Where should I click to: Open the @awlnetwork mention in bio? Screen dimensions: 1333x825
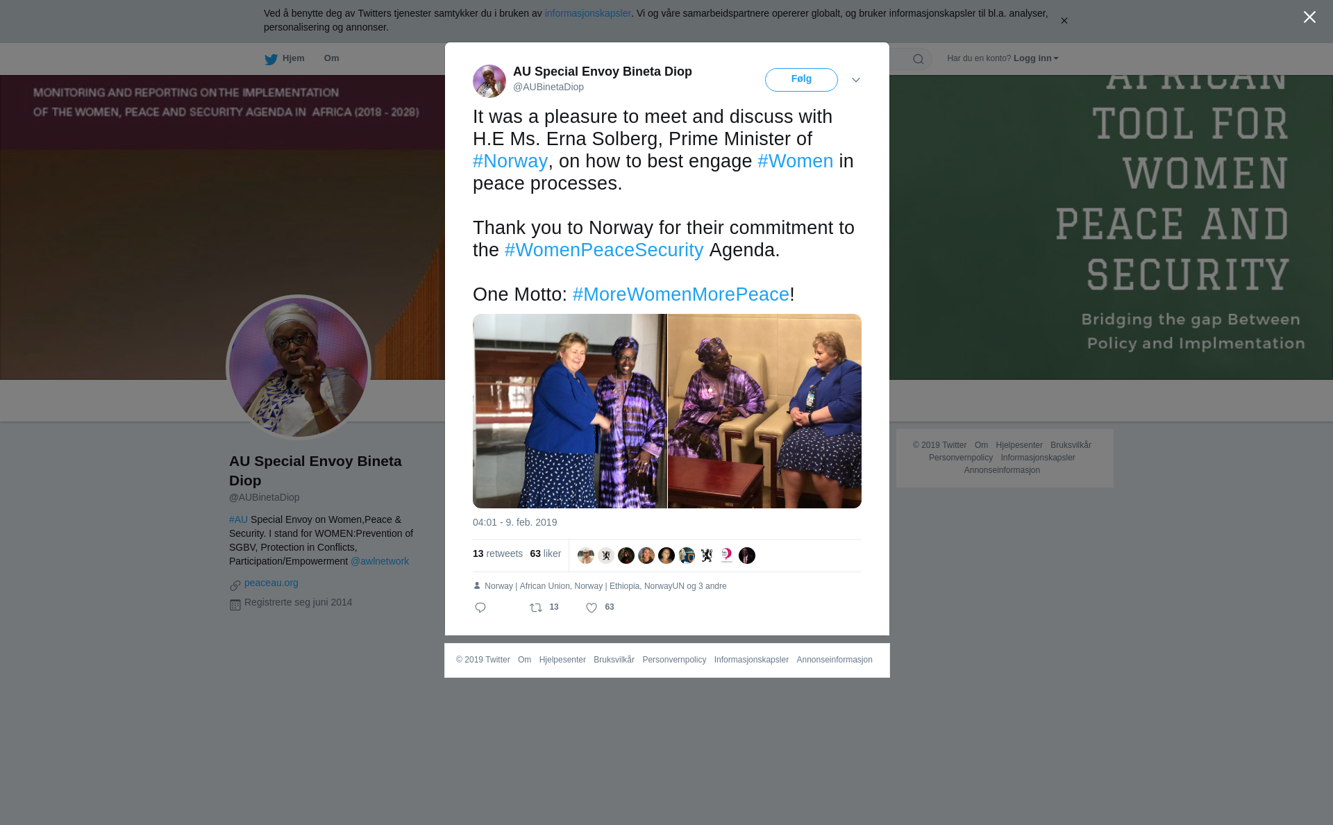[380, 561]
